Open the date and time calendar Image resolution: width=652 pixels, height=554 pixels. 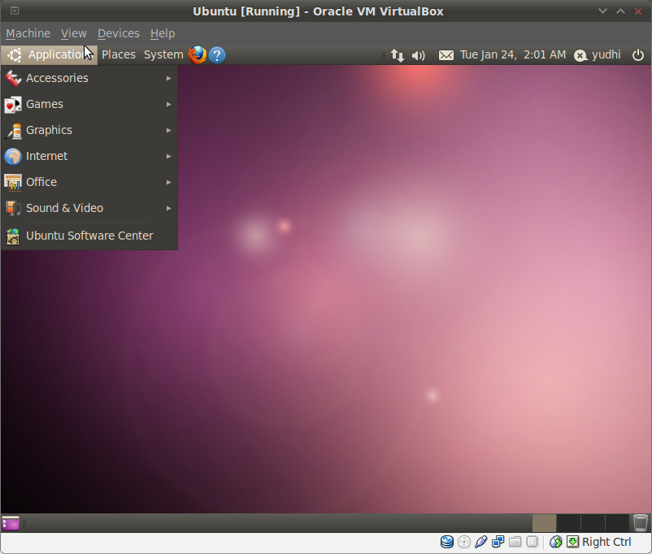point(513,55)
